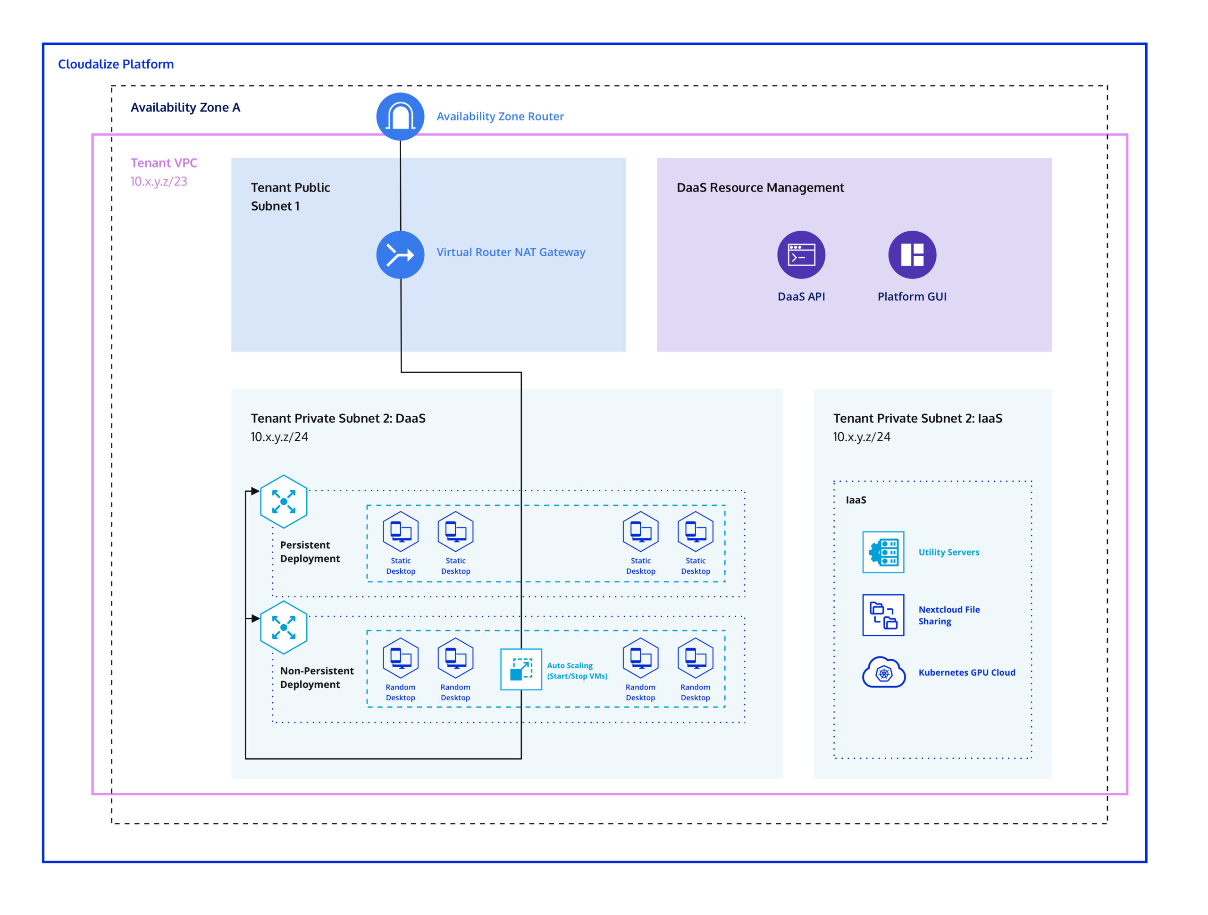Image resolution: width=1208 pixels, height=915 pixels.
Task: Click Tenant Private Subnet 2: IaaS heading
Action: pyautogui.click(x=917, y=419)
